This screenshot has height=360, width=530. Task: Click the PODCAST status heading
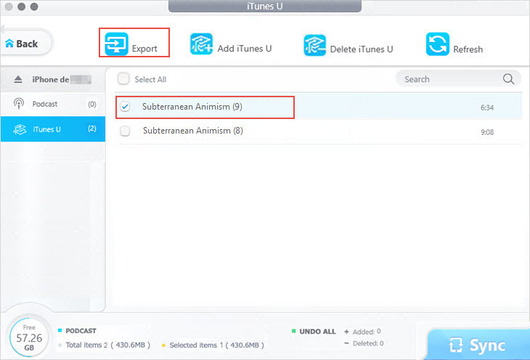[81, 330]
